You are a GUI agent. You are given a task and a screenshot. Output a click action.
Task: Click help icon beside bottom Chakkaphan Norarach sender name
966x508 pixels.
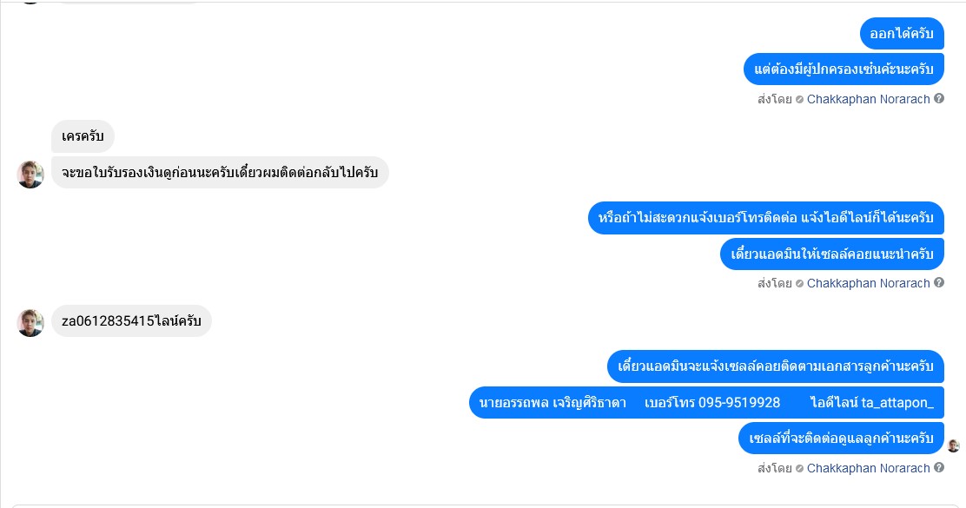click(x=939, y=468)
